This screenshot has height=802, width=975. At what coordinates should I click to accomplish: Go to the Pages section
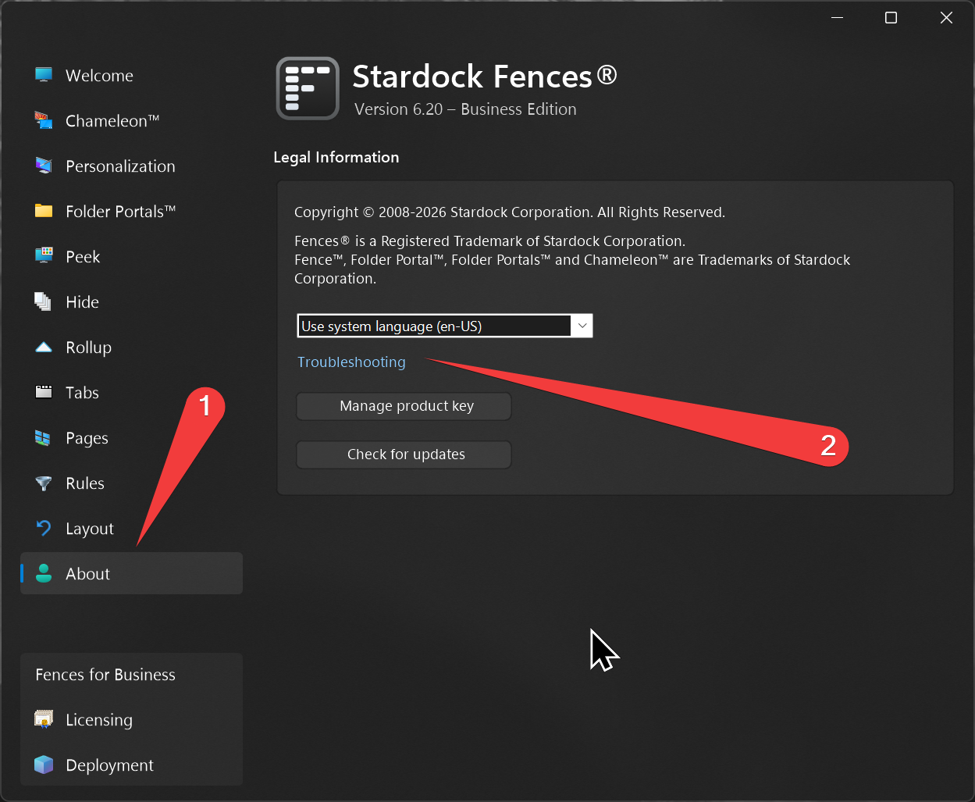(87, 438)
